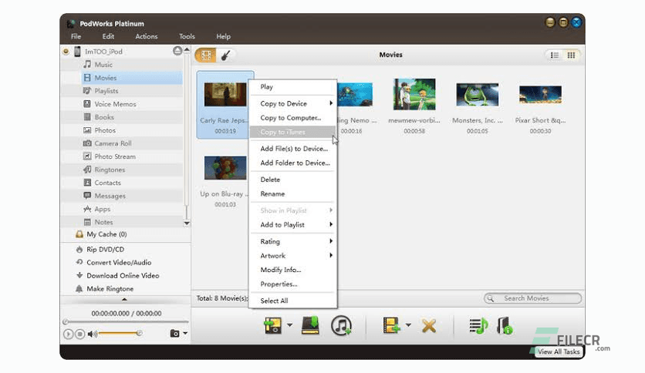This screenshot has height=373, width=645.
Task: Switch to thumbnail grid view mode
Action: coord(571,55)
